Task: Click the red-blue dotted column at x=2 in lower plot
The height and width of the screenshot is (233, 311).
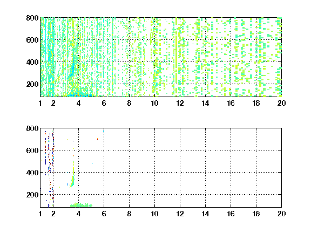Action: tap(53, 167)
